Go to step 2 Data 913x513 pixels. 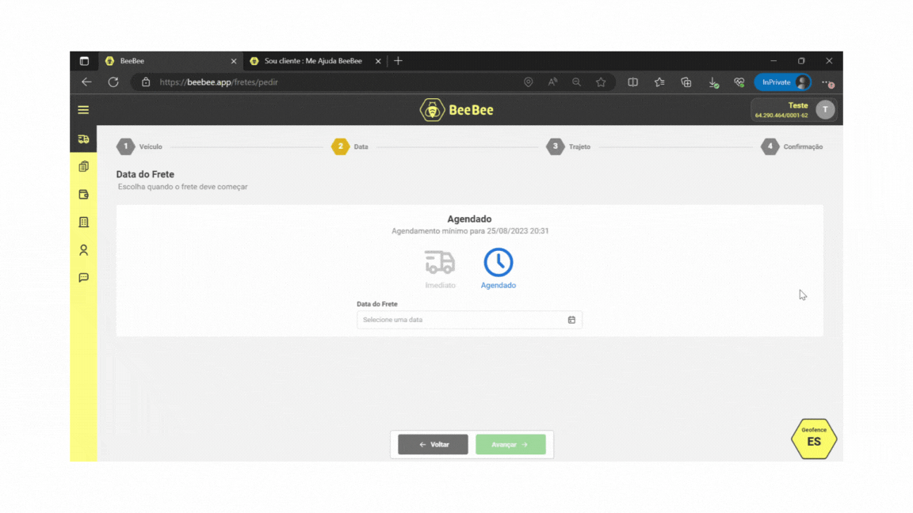coord(350,146)
